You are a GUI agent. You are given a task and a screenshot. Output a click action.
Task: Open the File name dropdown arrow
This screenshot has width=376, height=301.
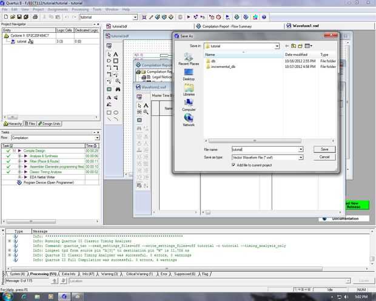coord(301,149)
